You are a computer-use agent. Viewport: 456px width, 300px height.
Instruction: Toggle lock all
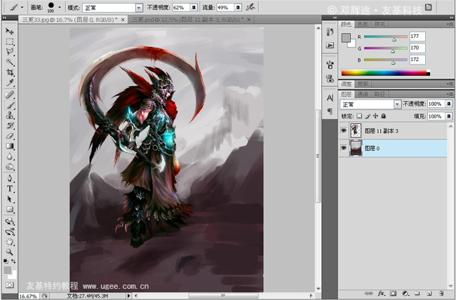click(x=384, y=116)
